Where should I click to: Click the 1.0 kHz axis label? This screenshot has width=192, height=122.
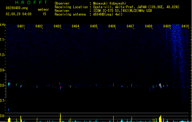(2, 55)
